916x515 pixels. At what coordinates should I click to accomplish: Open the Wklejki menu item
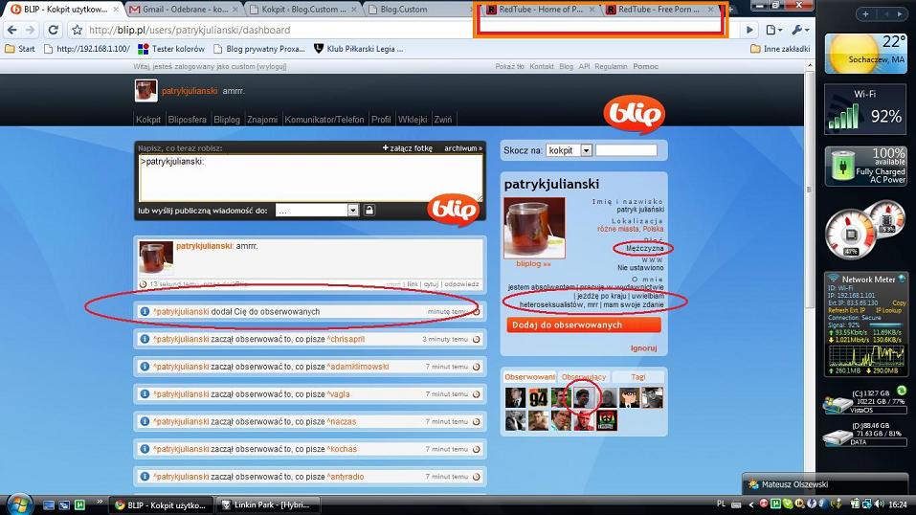pos(413,120)
